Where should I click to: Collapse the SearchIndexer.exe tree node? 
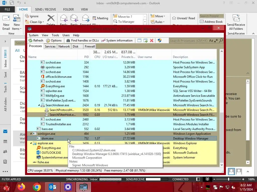tap(39, 105)
